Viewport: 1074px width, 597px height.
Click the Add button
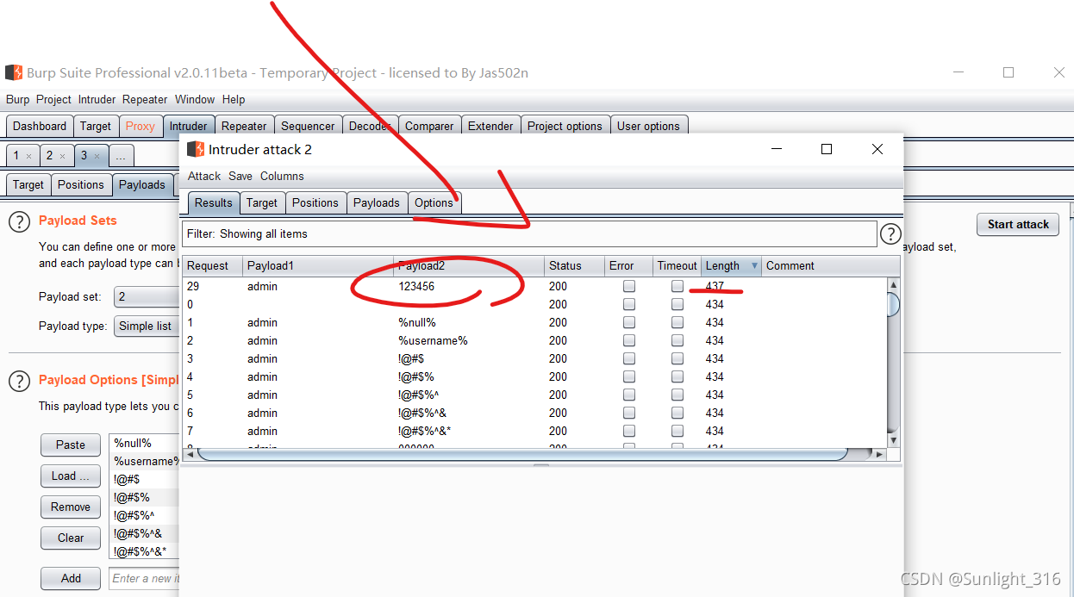(71, 578)
